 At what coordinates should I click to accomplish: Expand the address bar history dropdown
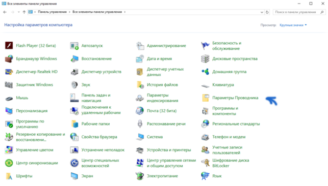[262, 12]
